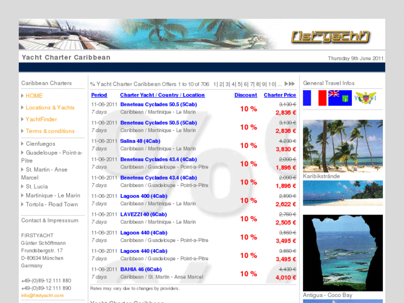Open the HOME menu link
Viewport: 404px width, 303px height.
tap(34, 96)
